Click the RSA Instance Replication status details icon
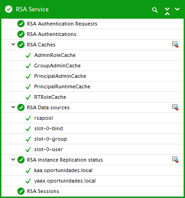185x198 pixels. (175, 160)
